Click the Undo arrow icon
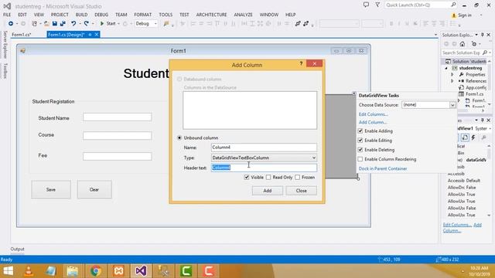The image size is (495, 278). [73, 24]
